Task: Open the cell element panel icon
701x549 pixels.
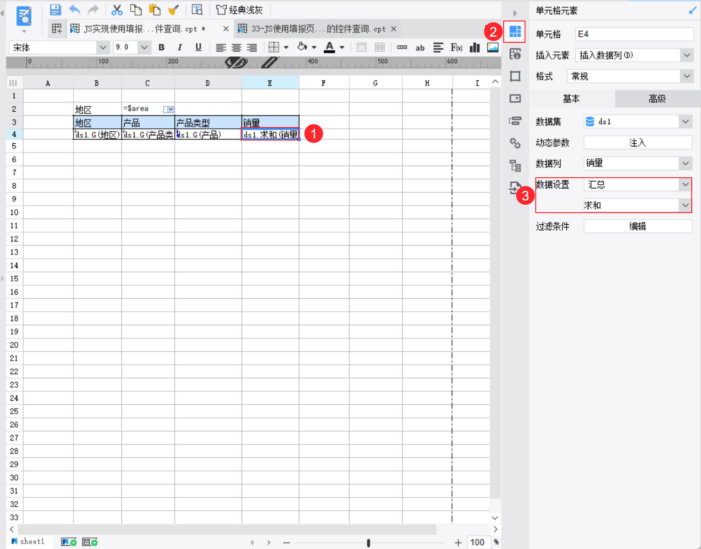Action: [x=515, y=32]
